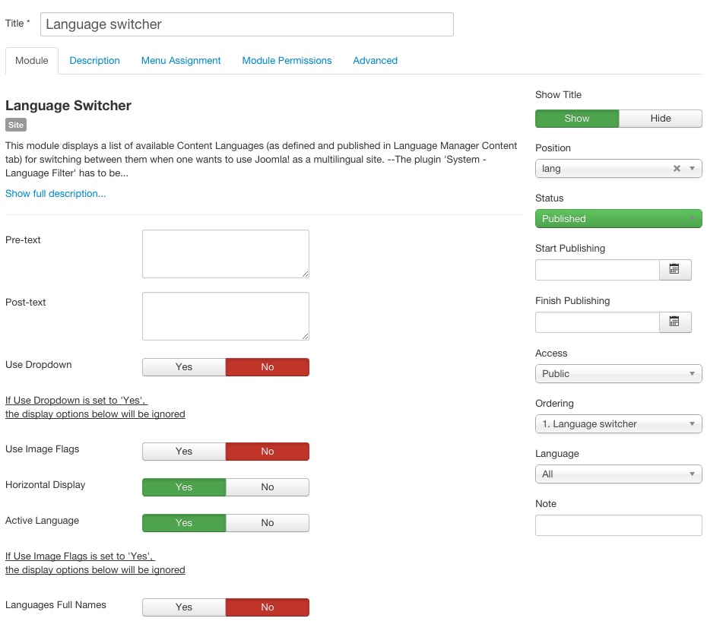The image size is (707, 634).
Task: Open the Access dropdown
Action: (618, 374)
